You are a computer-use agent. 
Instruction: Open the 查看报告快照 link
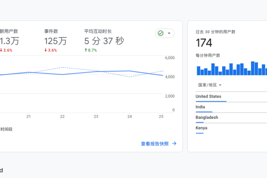pyautogui.click(x=155, y=144)
